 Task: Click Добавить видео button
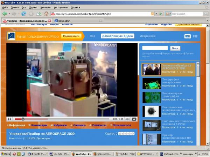(188, 24)
